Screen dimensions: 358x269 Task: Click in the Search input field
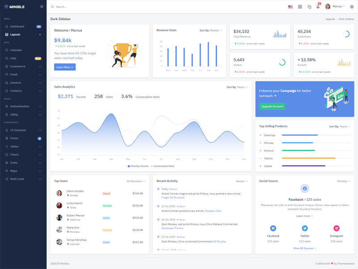[x=89, y=7]
